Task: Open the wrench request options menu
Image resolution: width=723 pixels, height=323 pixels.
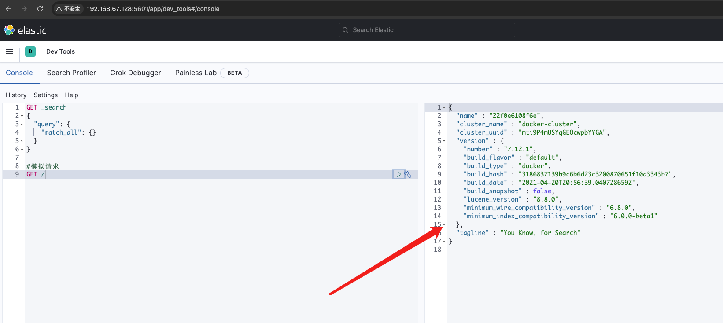Action: coord(408,174)
